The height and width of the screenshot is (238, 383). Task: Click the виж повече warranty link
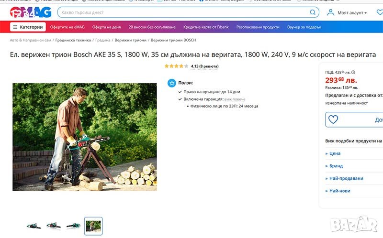(x=235, y=99)
